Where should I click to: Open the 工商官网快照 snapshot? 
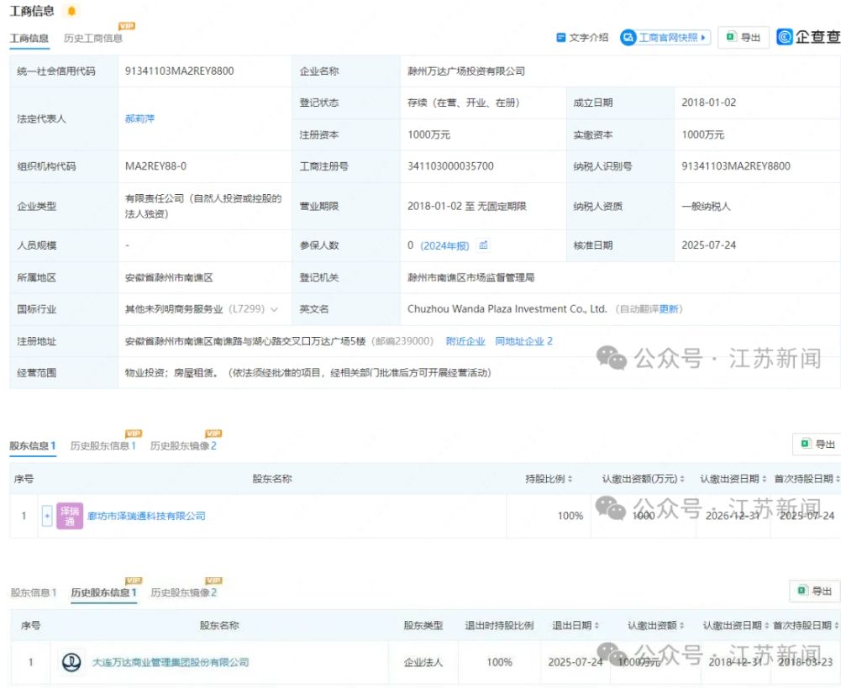(665, 38)
